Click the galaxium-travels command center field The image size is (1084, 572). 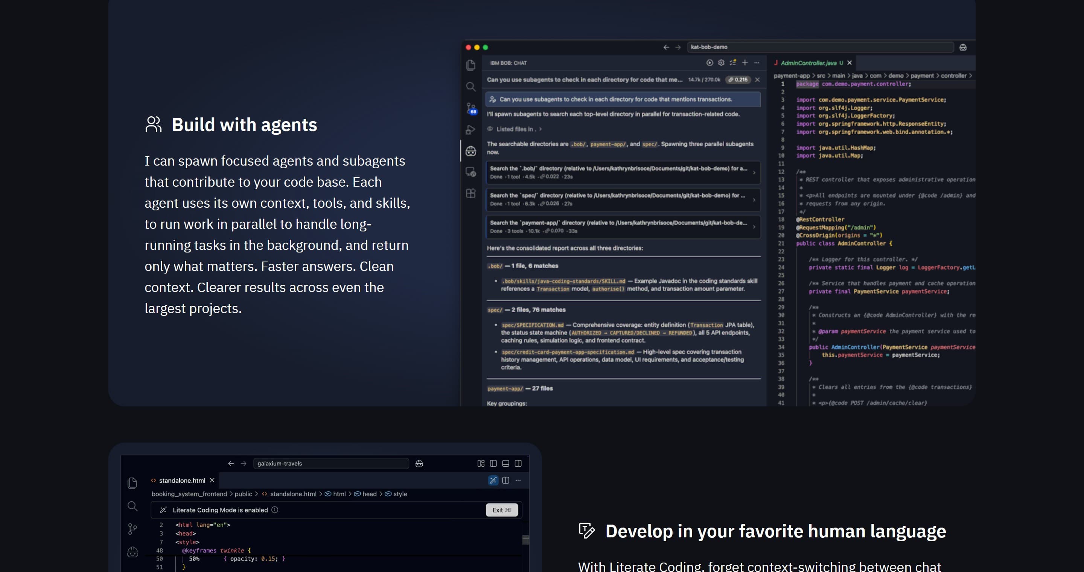pyautogui.click(x=331, y=464)
